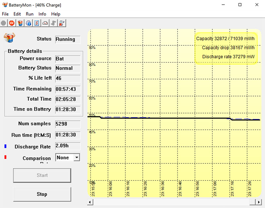265x208 pixels.
Task: Click the speedometer gauge toolbar icon
Action: coord(45,23)
